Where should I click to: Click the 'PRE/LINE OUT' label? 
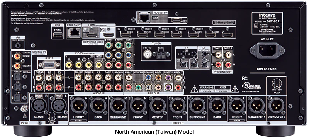pos(223,72)
